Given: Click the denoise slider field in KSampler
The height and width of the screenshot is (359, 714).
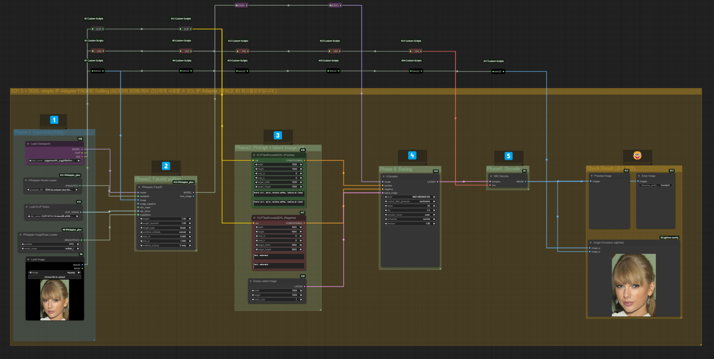Looking at the screenshot, I should point(410,224).
